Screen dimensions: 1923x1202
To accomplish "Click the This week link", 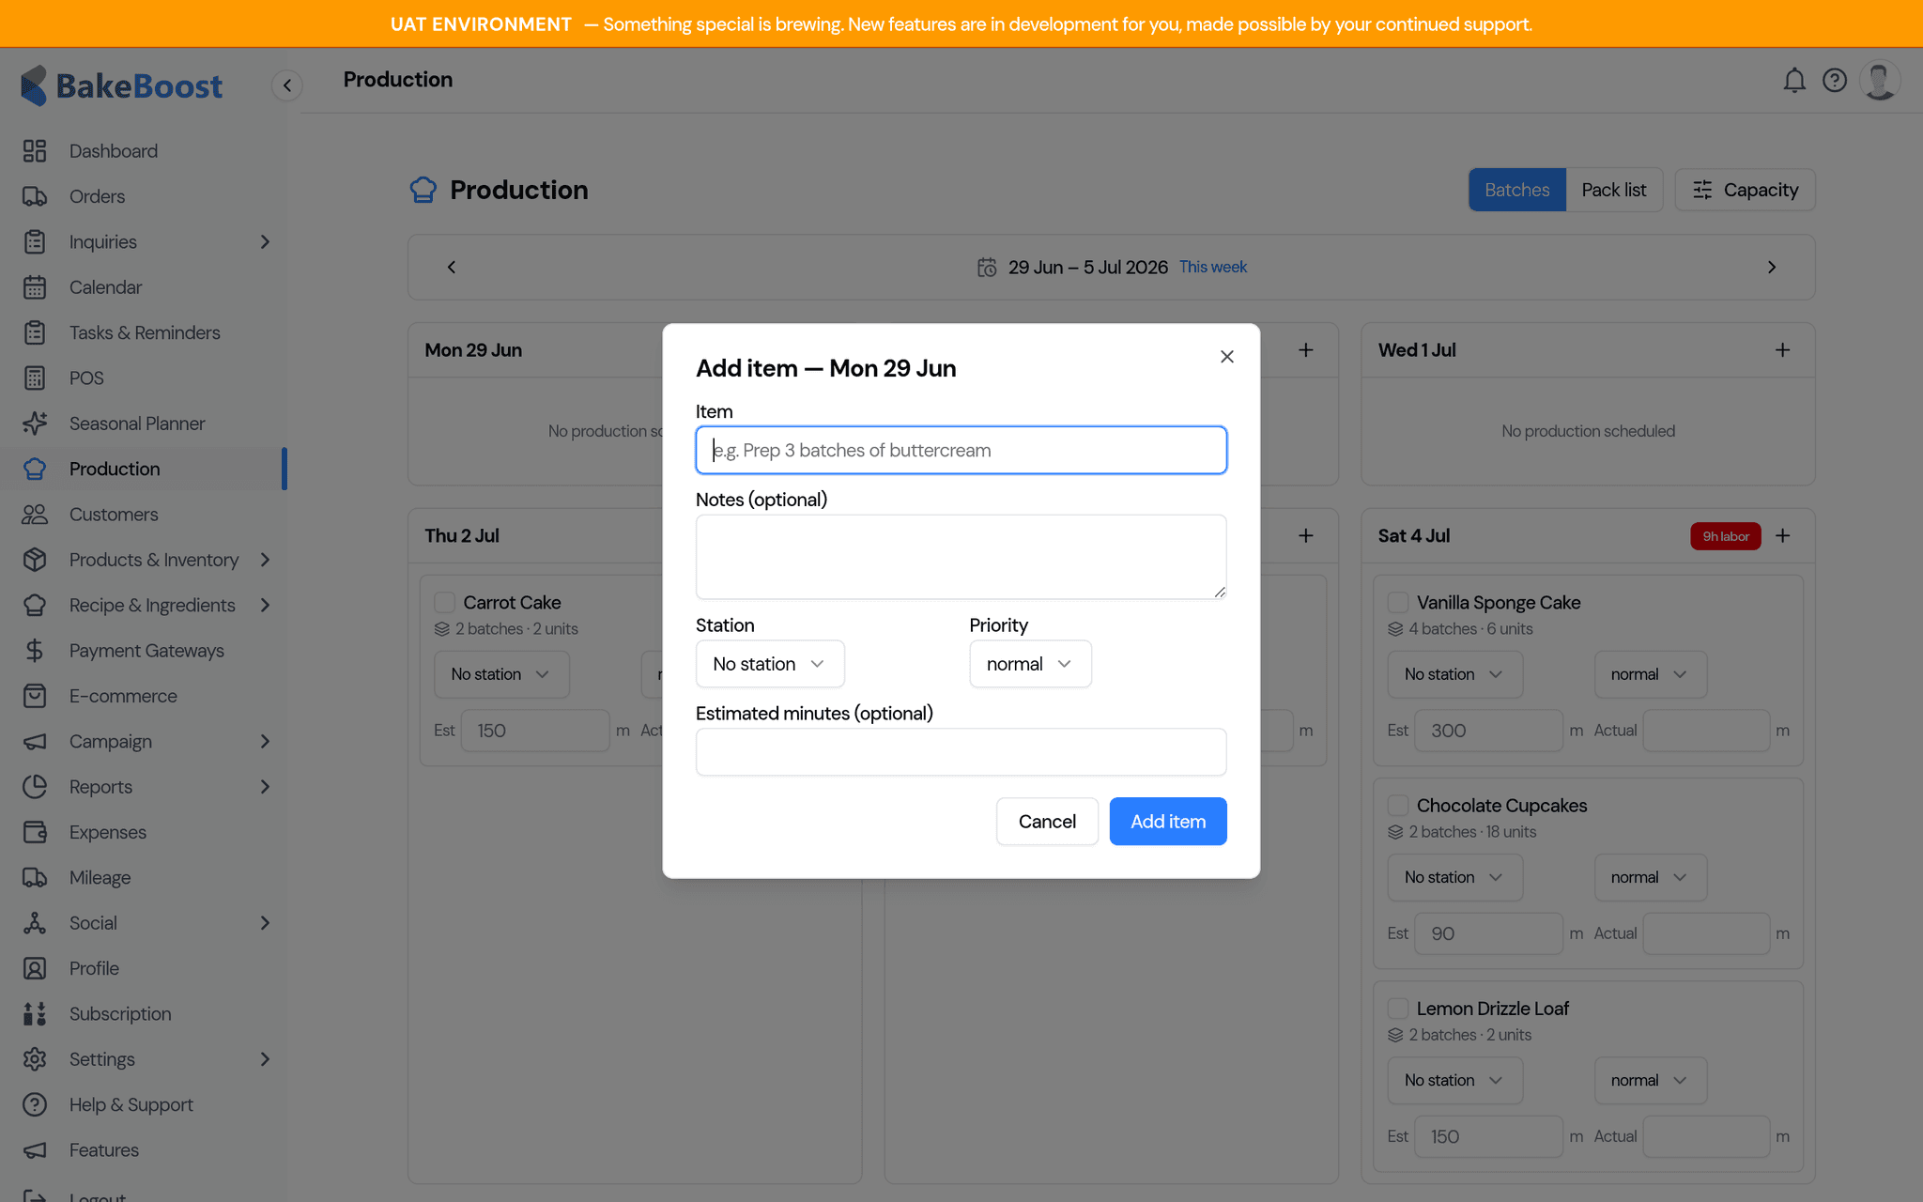I will pyautogui.click(x=1213, y=268).
